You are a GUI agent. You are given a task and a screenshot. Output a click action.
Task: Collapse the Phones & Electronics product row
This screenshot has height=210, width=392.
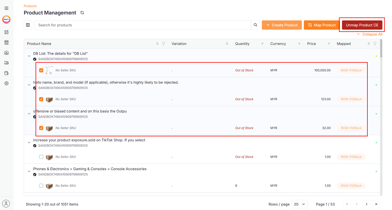pos(29,171)
